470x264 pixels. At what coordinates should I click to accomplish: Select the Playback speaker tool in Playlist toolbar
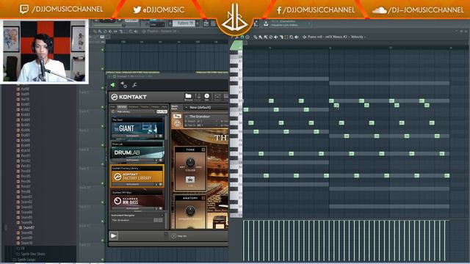pos(136,31)
